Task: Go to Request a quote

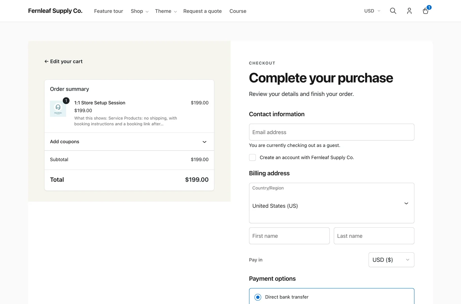Action: (x=202, y=11)
